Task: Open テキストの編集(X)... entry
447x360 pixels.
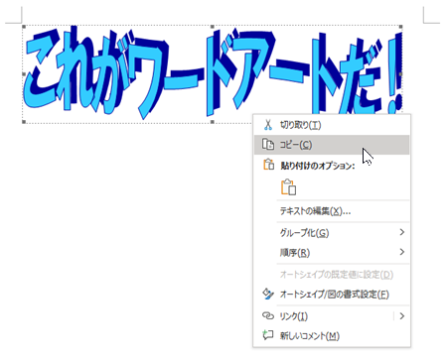Action: pyautogui.click(x=332, y=211)
